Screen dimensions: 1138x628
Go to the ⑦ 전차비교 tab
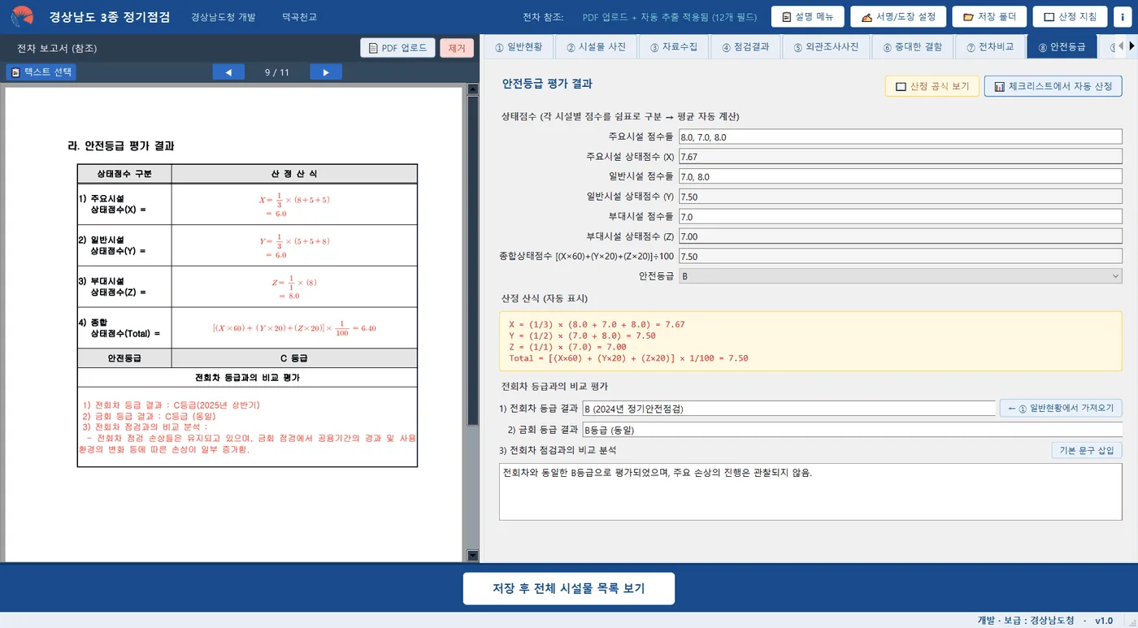point(989,47)
